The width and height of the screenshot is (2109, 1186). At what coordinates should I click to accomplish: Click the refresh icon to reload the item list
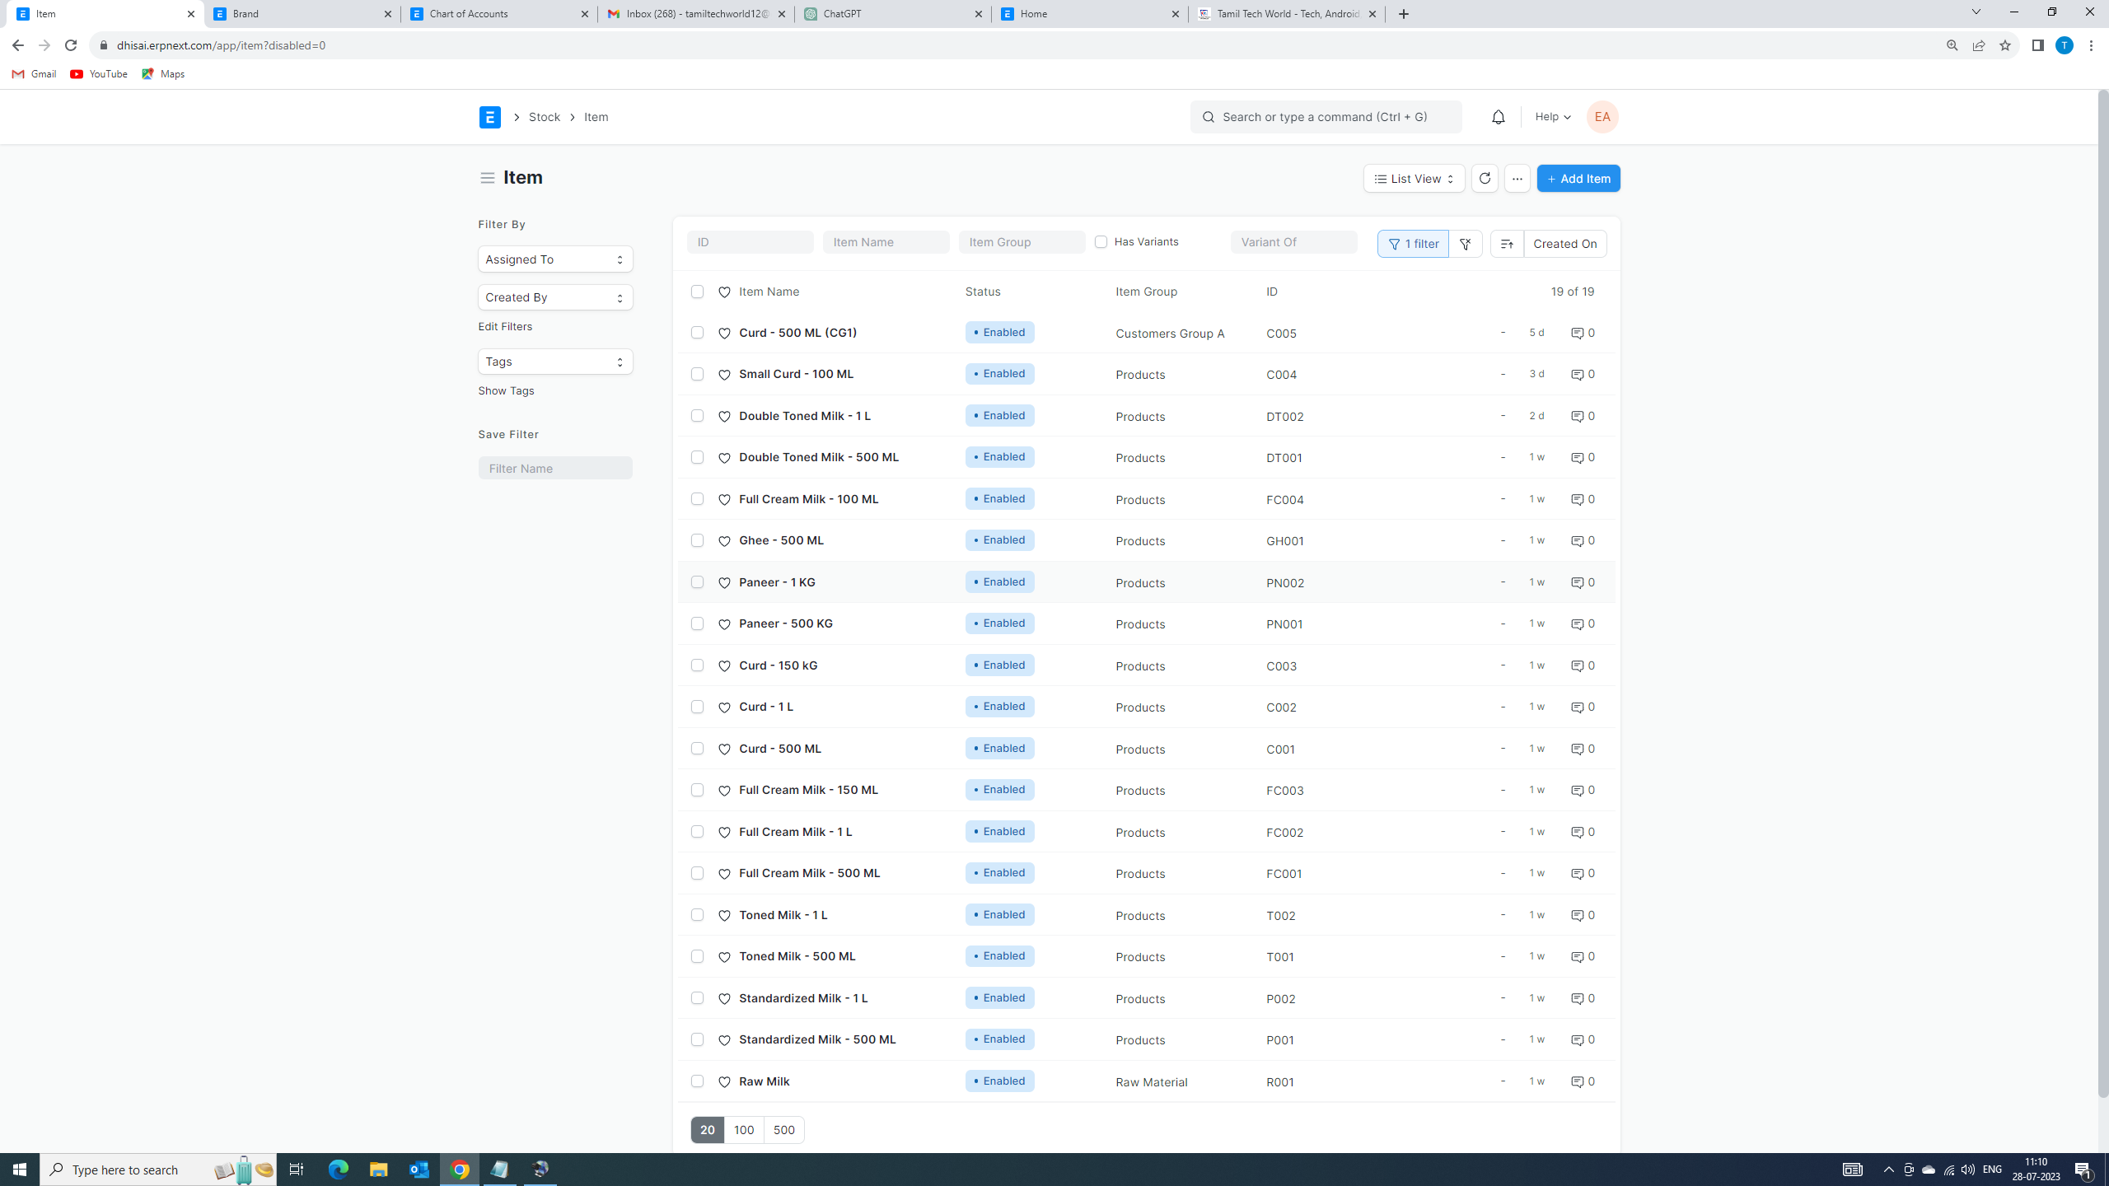pyautogui.click(x=1485, y=178)
